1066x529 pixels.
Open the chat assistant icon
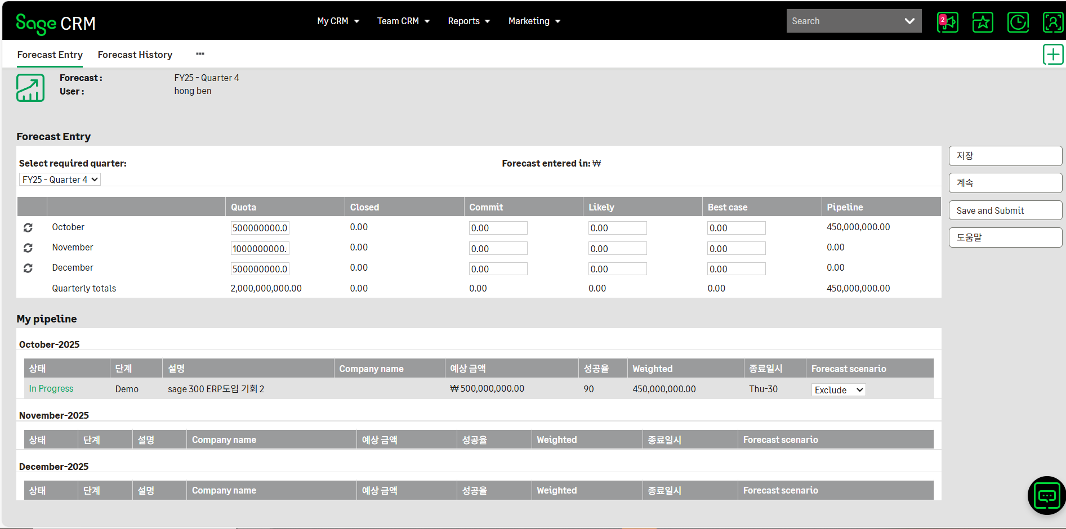tap(1046, 496)
